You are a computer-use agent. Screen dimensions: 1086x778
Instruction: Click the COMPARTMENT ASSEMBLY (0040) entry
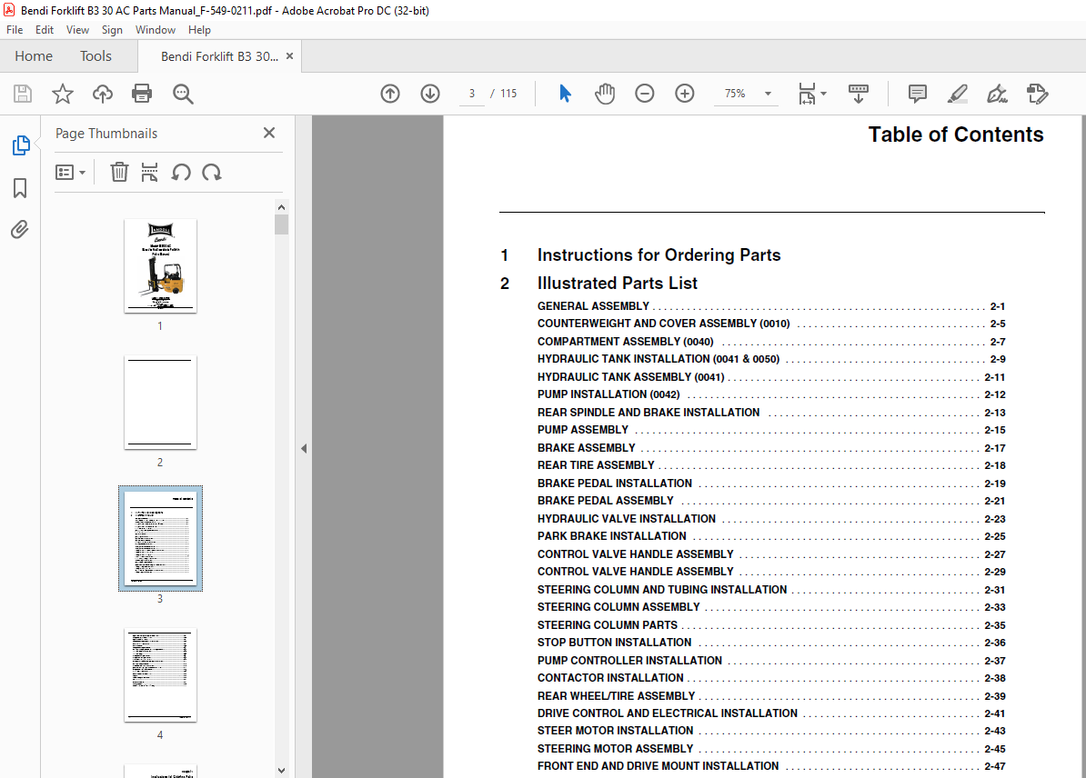(771, 341)
